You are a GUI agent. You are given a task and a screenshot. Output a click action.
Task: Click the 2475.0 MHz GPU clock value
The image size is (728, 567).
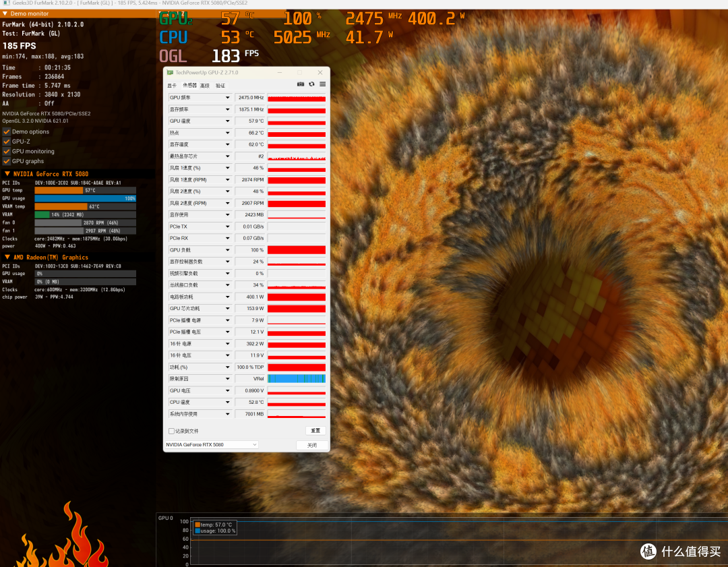250,98
